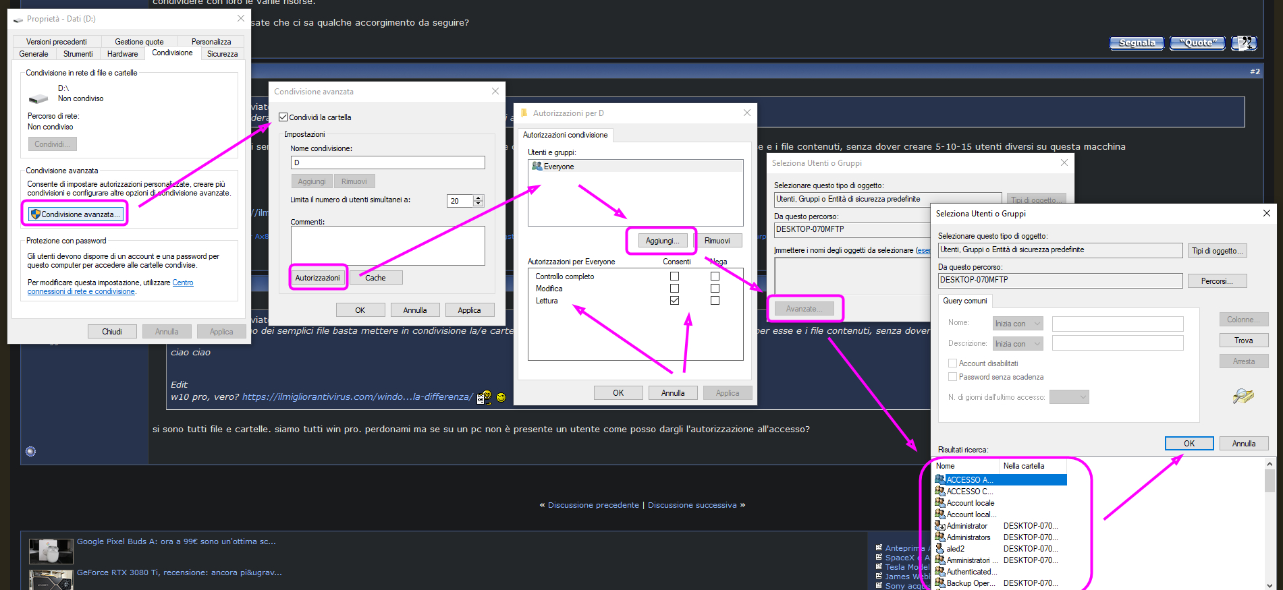Increase the simultaneous users limit stepper
This screenshot has height=590, width=1283.
479,198
